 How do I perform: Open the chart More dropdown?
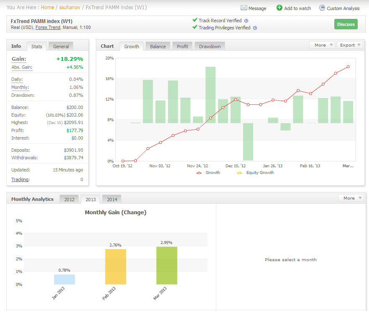coord(322,45)
